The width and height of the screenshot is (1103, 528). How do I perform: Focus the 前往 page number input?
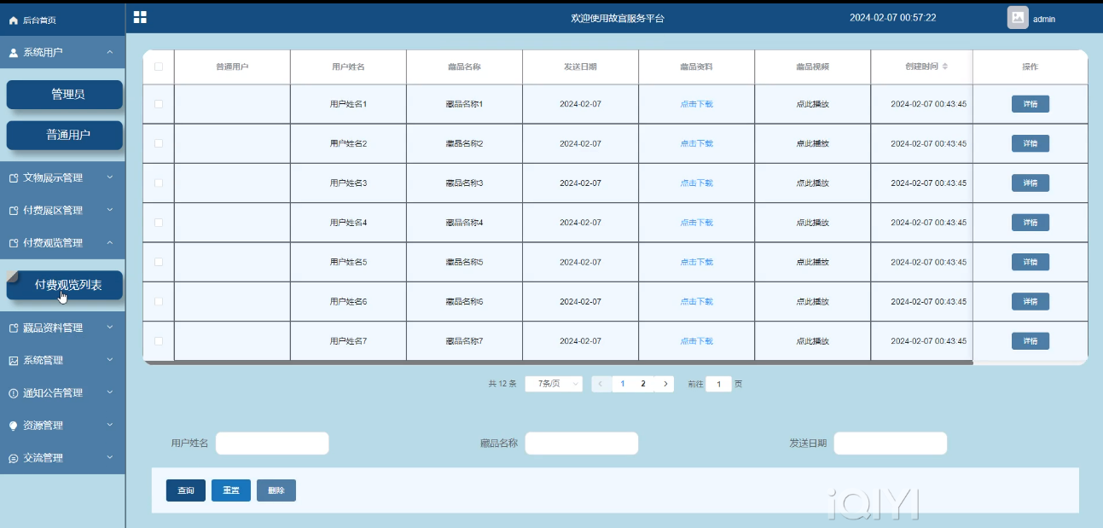click(718, 384)
